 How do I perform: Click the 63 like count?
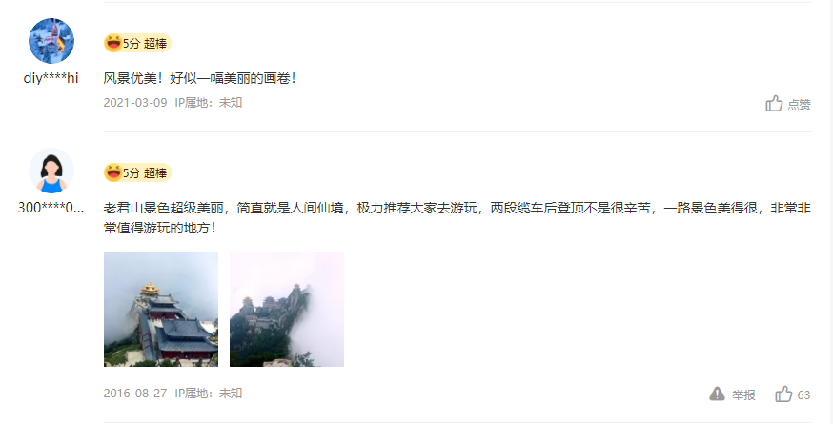pyautogui.click(x=803, y=394)
